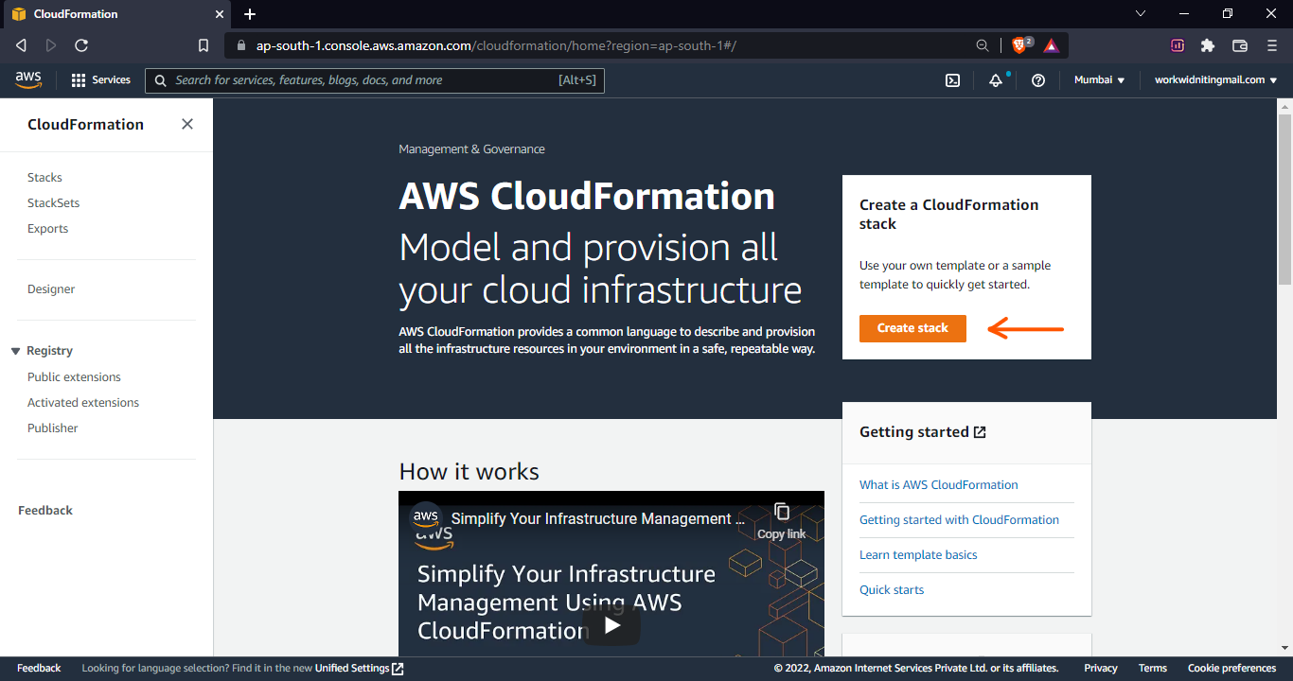Open the workwidnitingmail.com account dropdown
Screen dimensions: 1293x681
point(1215,80)
